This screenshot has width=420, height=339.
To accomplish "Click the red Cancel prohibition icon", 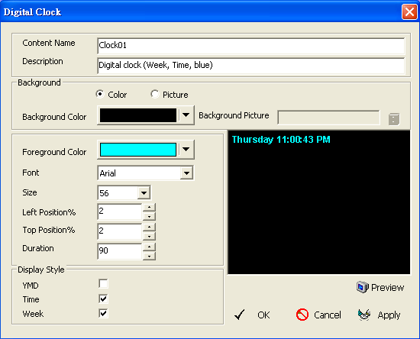I will pos(302,315).
